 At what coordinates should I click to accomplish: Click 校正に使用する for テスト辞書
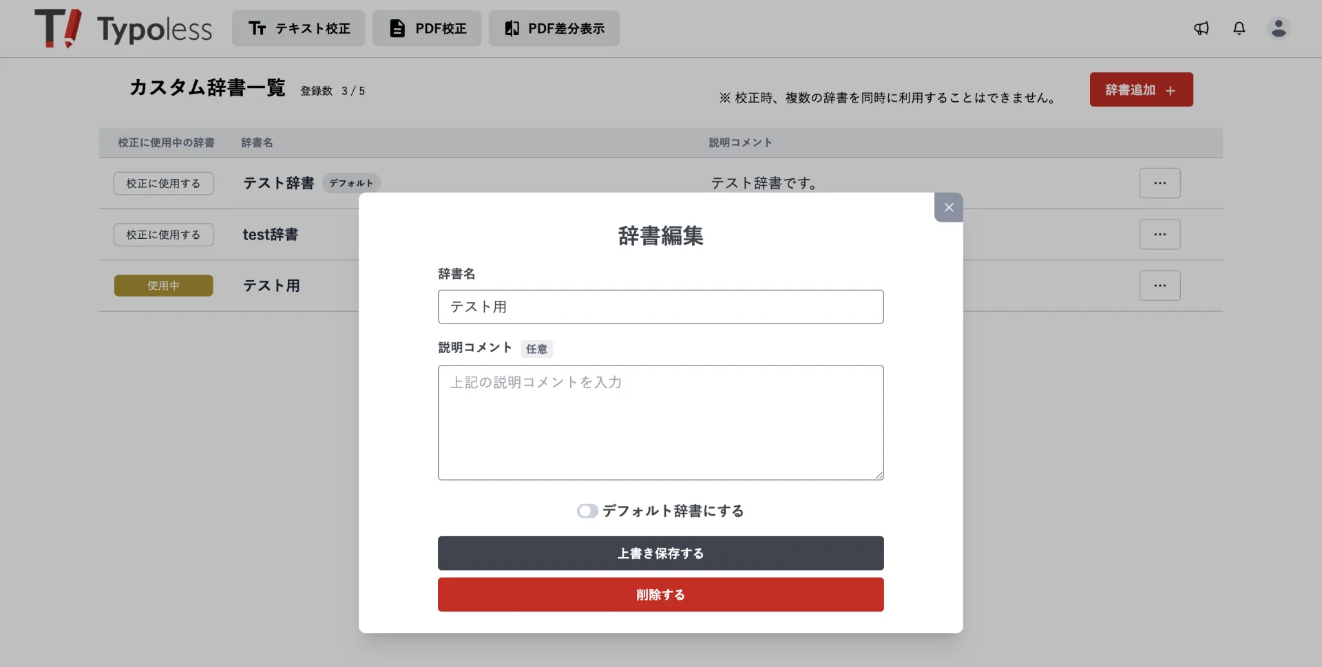pyautogui.click(x=163, y=183)
